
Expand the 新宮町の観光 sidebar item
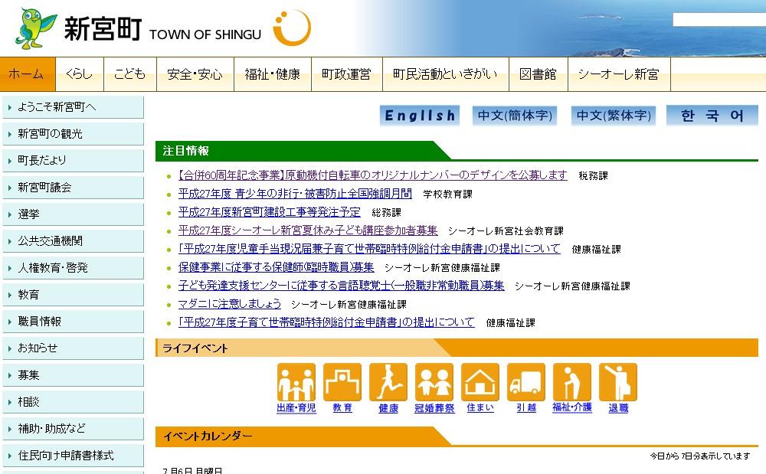click(72, 134)
